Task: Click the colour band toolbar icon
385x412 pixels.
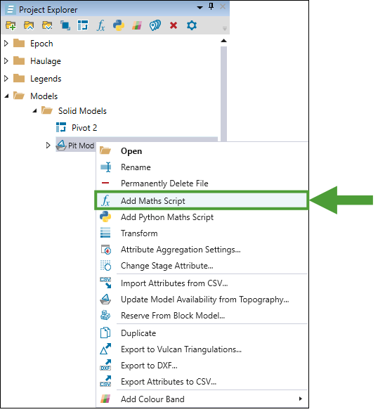Action: pyautogui.click(x=137, y=26)
